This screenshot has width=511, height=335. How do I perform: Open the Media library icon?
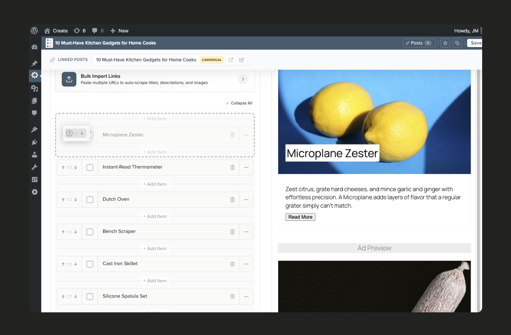[x=35, y=88]
